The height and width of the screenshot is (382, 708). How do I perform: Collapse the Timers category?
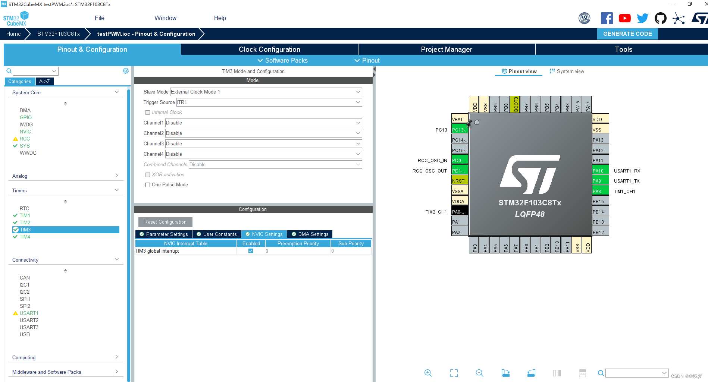117,190
